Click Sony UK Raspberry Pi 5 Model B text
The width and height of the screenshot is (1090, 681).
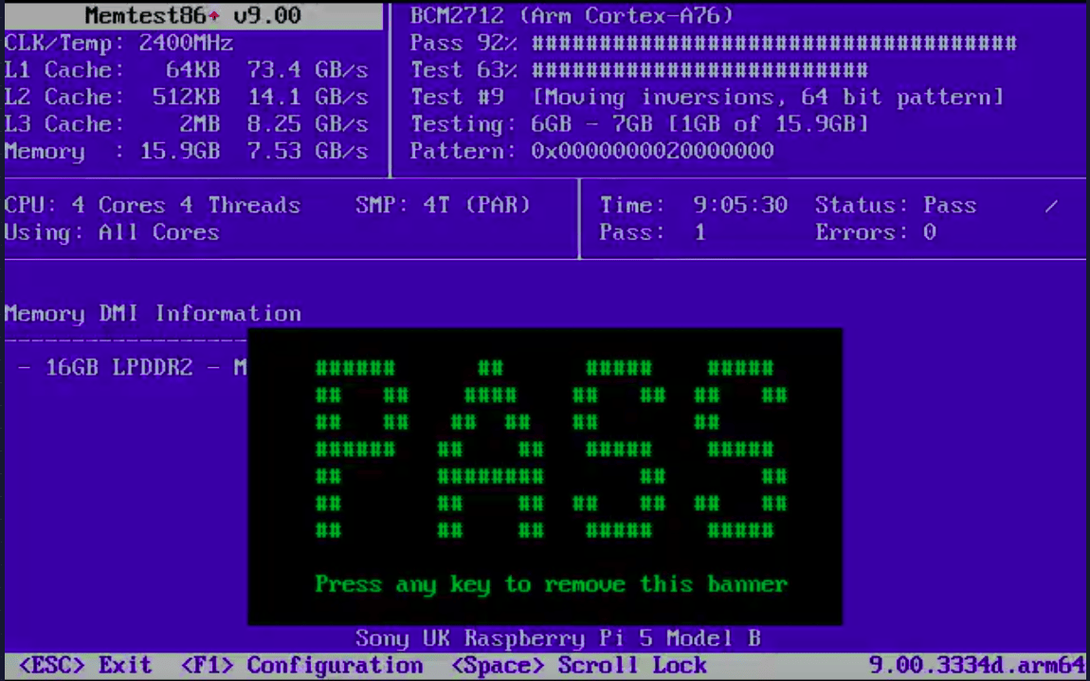click(x=558, y=638)
